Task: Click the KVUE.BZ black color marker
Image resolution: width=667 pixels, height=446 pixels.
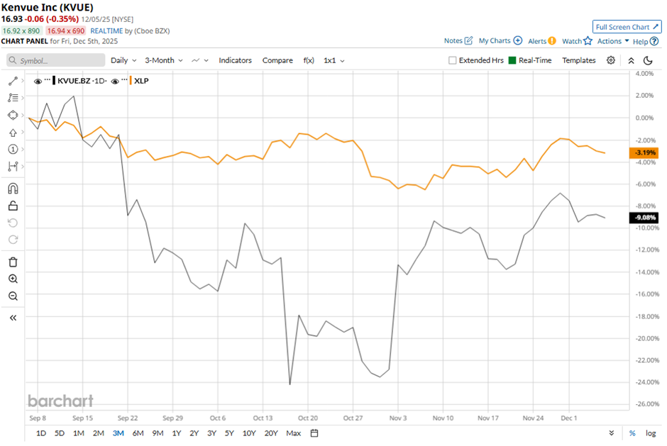Action: coord(54,80)
